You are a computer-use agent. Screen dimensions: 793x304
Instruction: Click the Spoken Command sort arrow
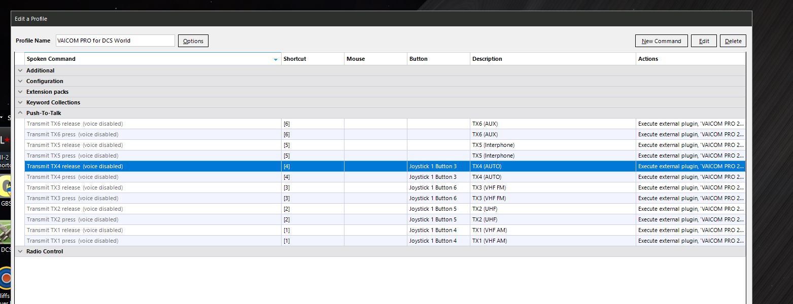click(x=275, y=59)
